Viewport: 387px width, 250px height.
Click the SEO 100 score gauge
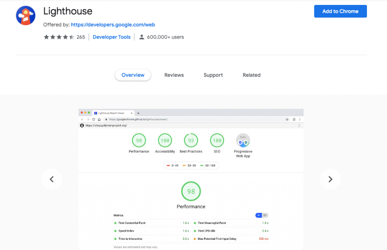coord(217,141)
